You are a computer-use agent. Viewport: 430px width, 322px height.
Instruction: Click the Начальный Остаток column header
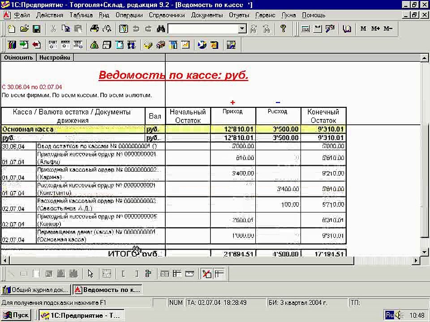pos(188,116)
